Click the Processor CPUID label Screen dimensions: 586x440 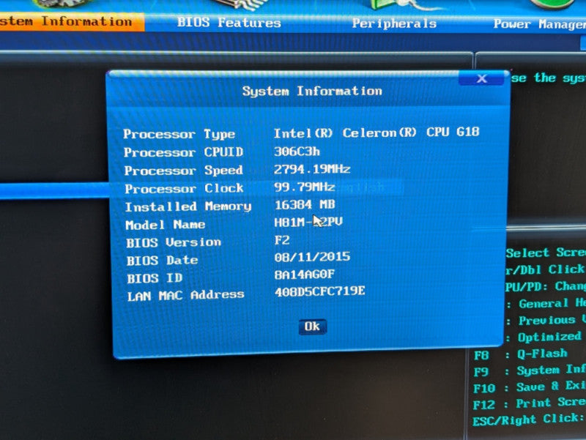[x=184, y=152]
